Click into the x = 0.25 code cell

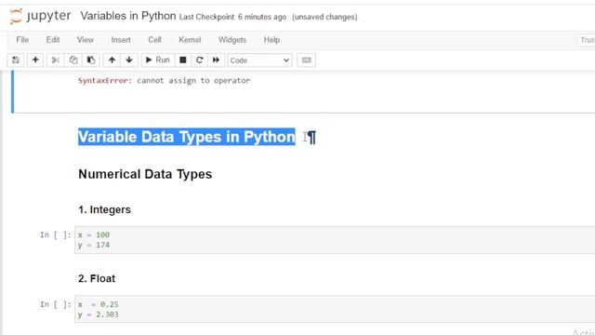pyautogui.click(x=335, y=309)
